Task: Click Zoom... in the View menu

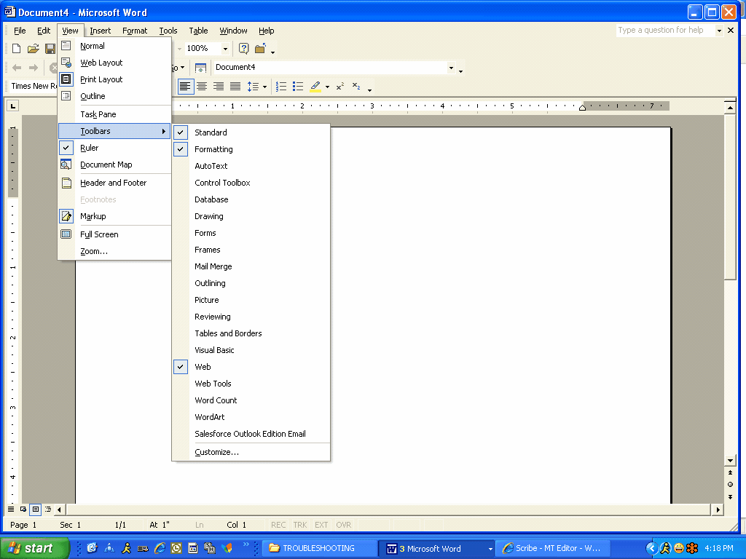Action: [114, 251]
